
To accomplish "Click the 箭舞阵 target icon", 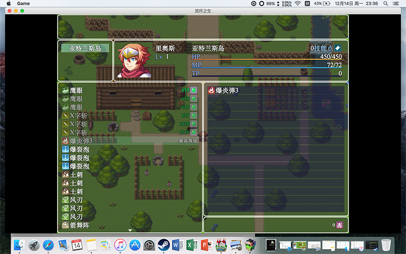I will [x=65, y=225].
